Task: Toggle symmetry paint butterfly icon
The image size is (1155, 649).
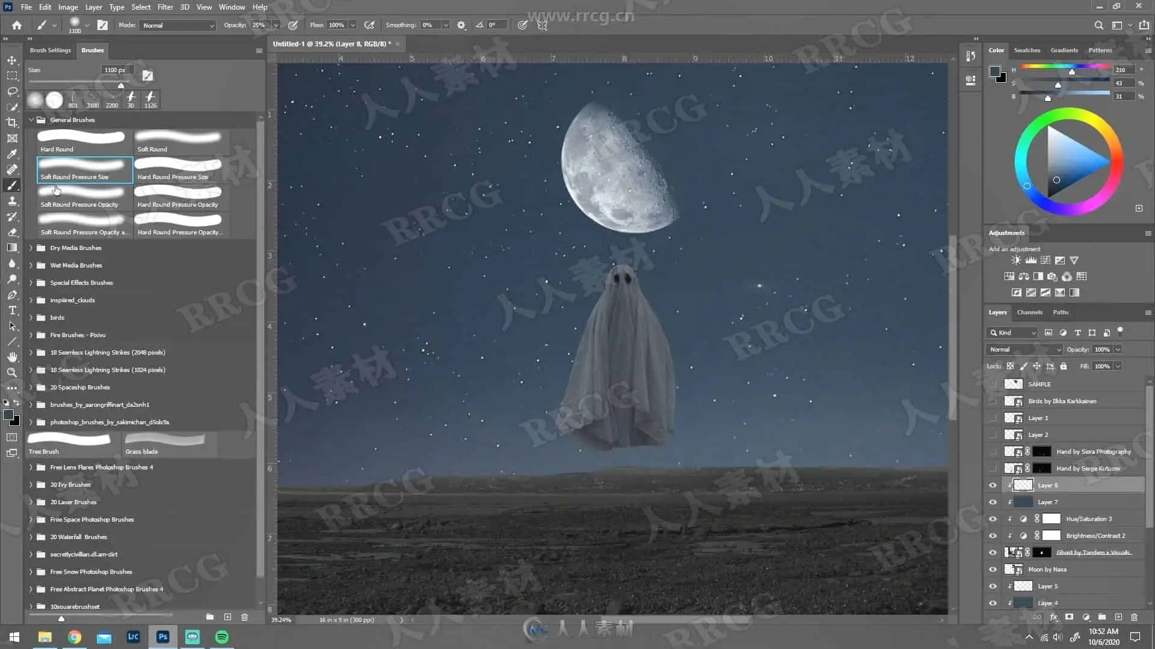Action: click(x=543, y=25)
